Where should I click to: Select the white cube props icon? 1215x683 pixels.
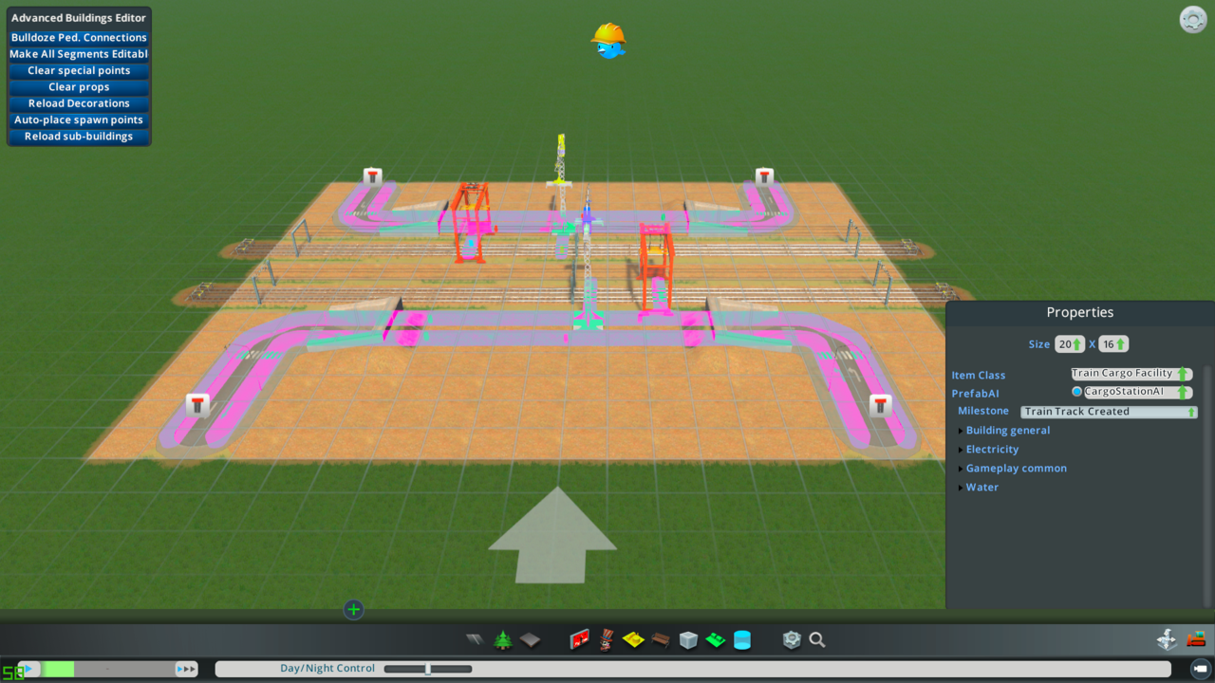click(688, 640)
